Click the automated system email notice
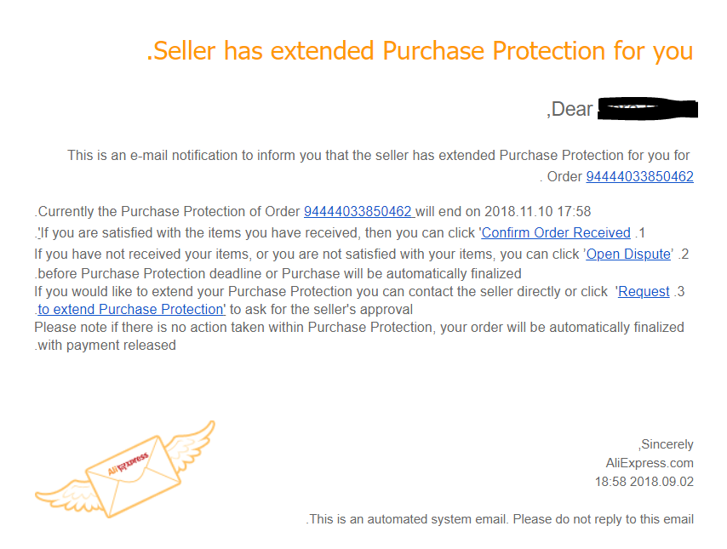Image resolution: width=727 pixels, height=549 pixels. [x=500, y=519]
